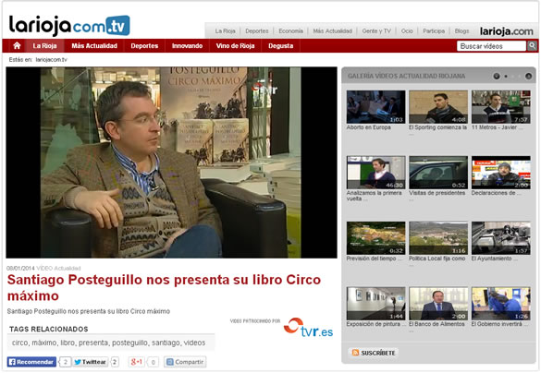Viewport: 541px width, 373px height.
Task: Select La Rioja tab in red navbar
Action: click(x=44, y=46)
